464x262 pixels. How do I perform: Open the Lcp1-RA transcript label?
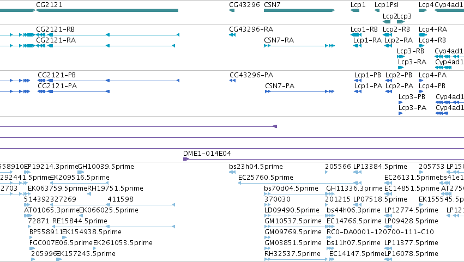coord(367,40)
